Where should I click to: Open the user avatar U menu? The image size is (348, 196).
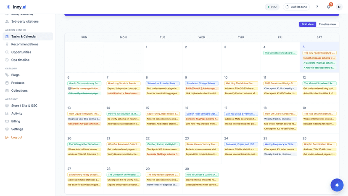tap(339, 7)
